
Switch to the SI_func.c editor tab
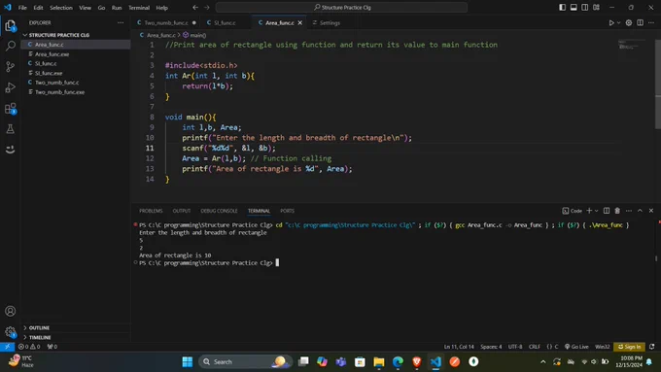tap(226, 22)
